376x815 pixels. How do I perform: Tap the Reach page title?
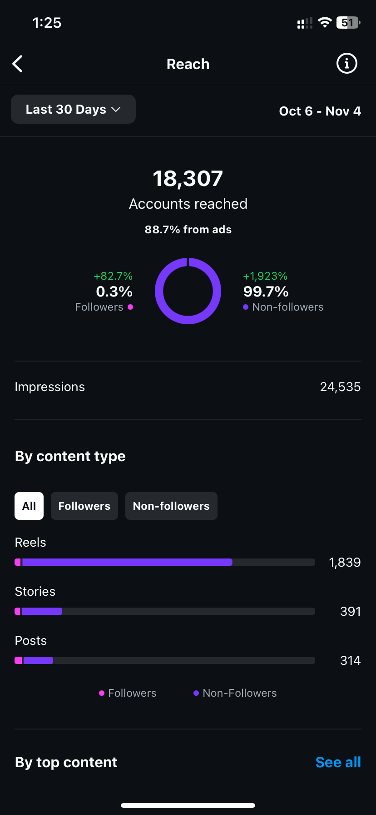pos(188,64)
